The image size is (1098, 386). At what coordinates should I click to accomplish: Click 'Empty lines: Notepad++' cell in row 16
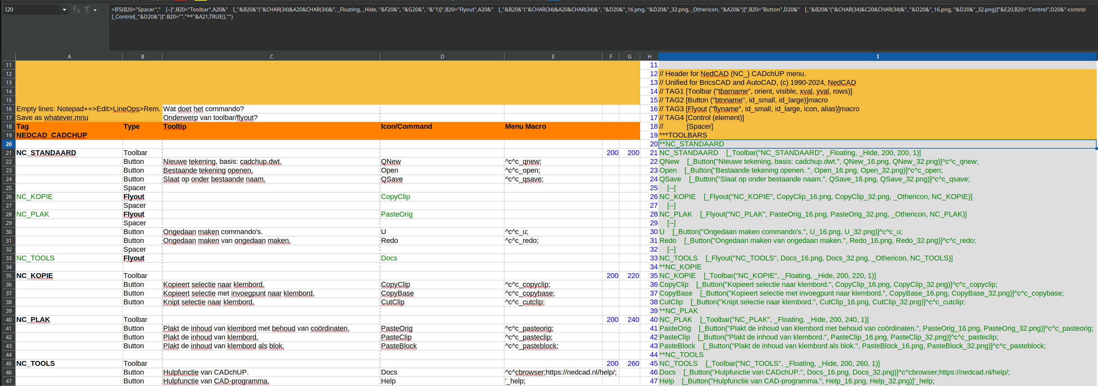88,109
